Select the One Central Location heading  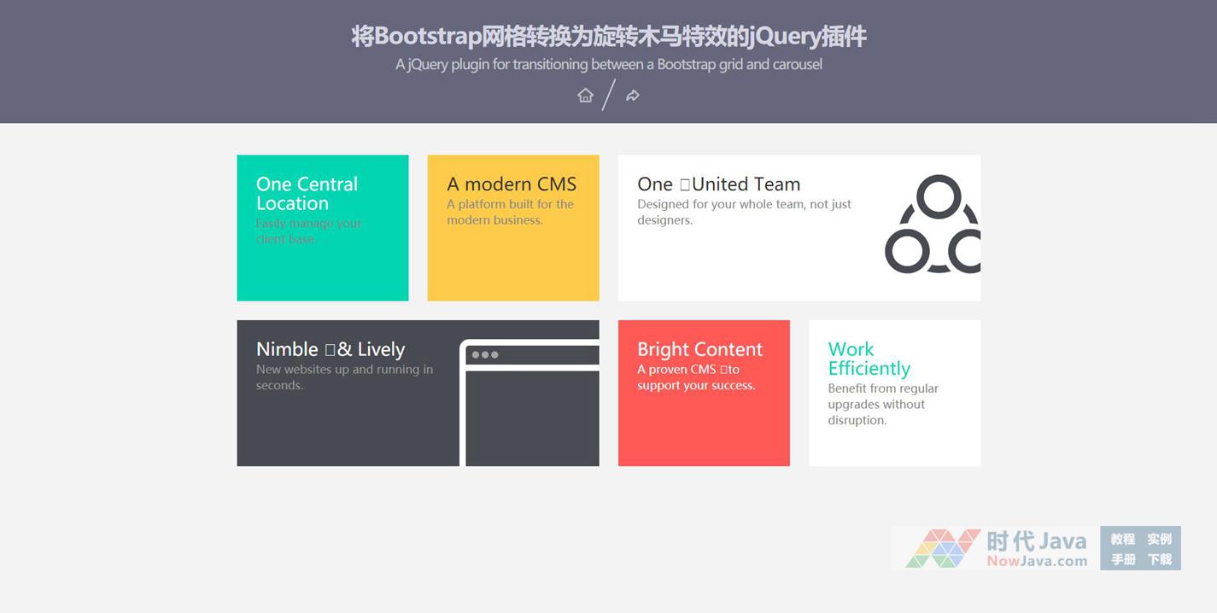[x=307, y=194]
